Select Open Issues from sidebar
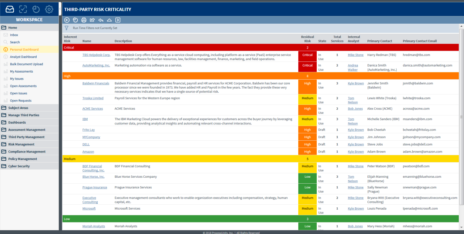Viewport: 464px width, 234px height. [19, 93]
